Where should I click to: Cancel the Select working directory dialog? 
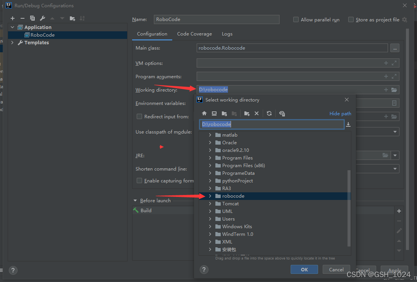click(x=336, y=269)
